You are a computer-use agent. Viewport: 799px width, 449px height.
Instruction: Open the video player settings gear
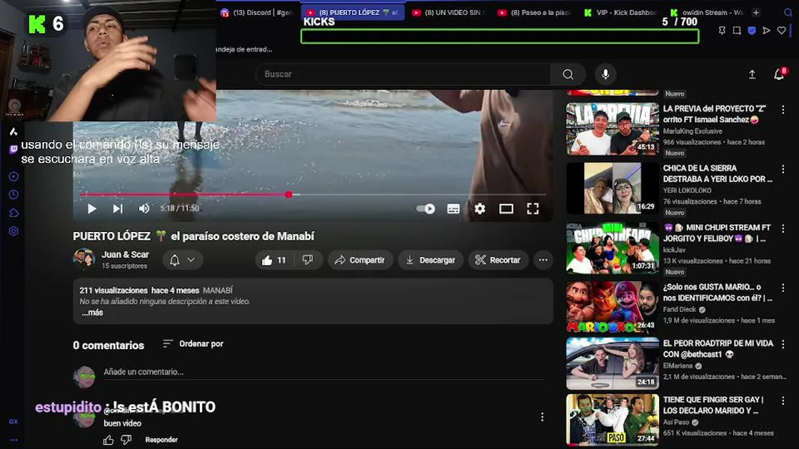[479, 209]
